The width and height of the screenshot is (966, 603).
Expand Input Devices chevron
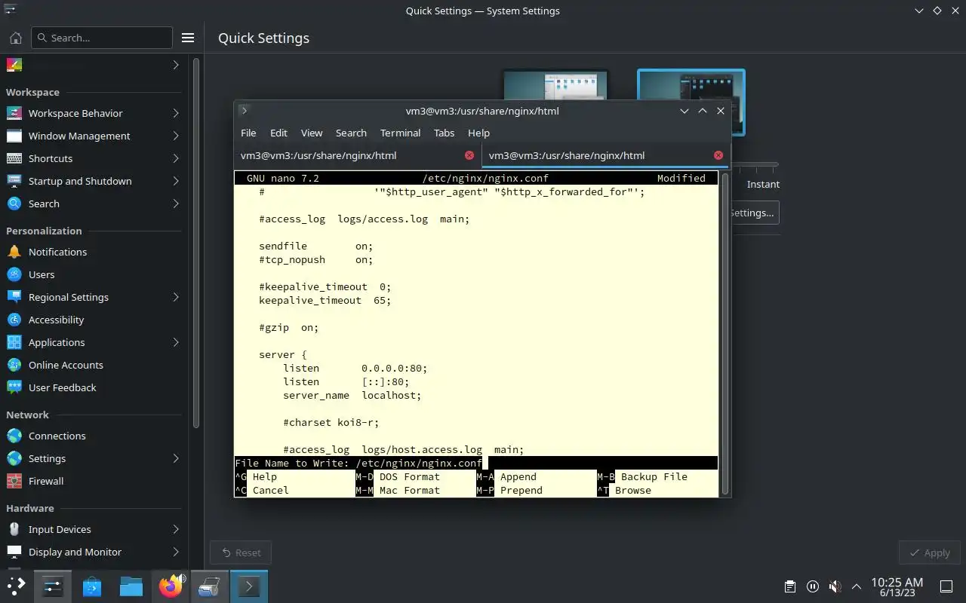[x=176, y=529]
